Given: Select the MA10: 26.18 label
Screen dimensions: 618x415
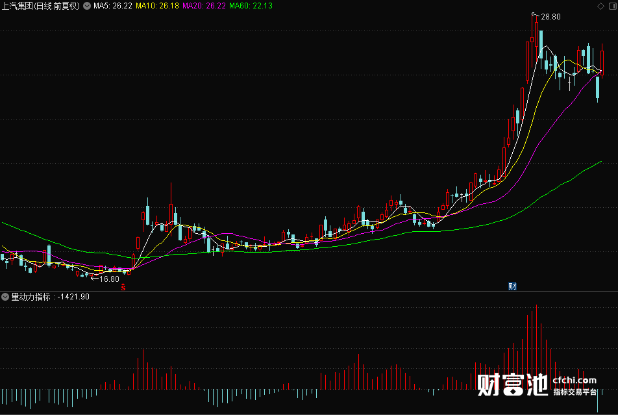Looking at the screenshot, I should (157, 6).
